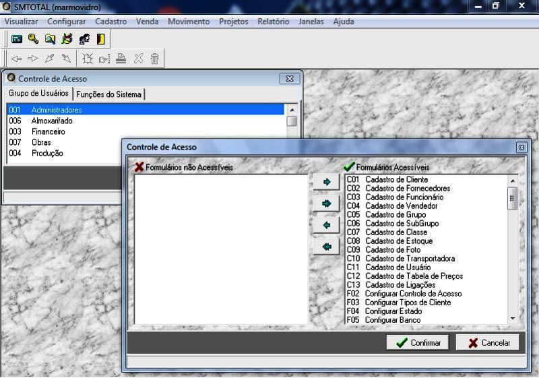Close the back Controle de Acesso window
Viewport: 539px width, 378px height.
(x=290, y=79)
